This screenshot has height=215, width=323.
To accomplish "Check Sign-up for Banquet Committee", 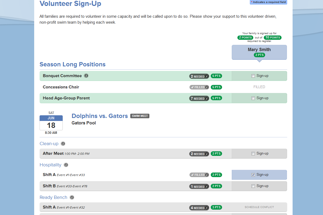I will coord(253,76).
